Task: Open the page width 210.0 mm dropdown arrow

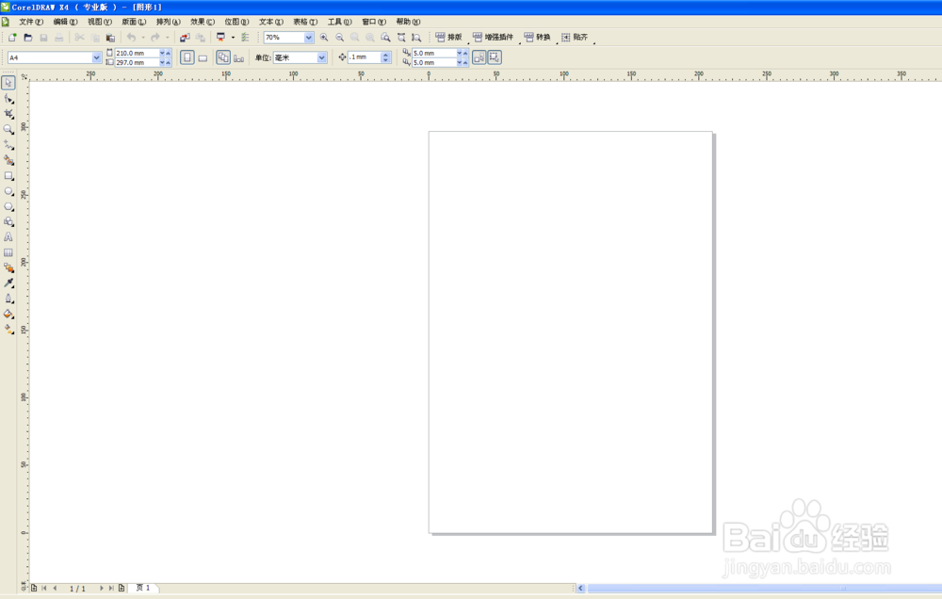Action: (162, 53)
